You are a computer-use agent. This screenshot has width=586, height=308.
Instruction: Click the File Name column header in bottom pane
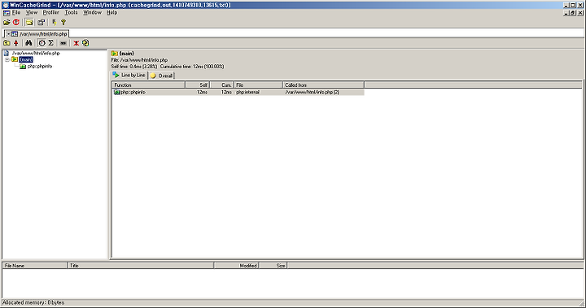point(35,266)
